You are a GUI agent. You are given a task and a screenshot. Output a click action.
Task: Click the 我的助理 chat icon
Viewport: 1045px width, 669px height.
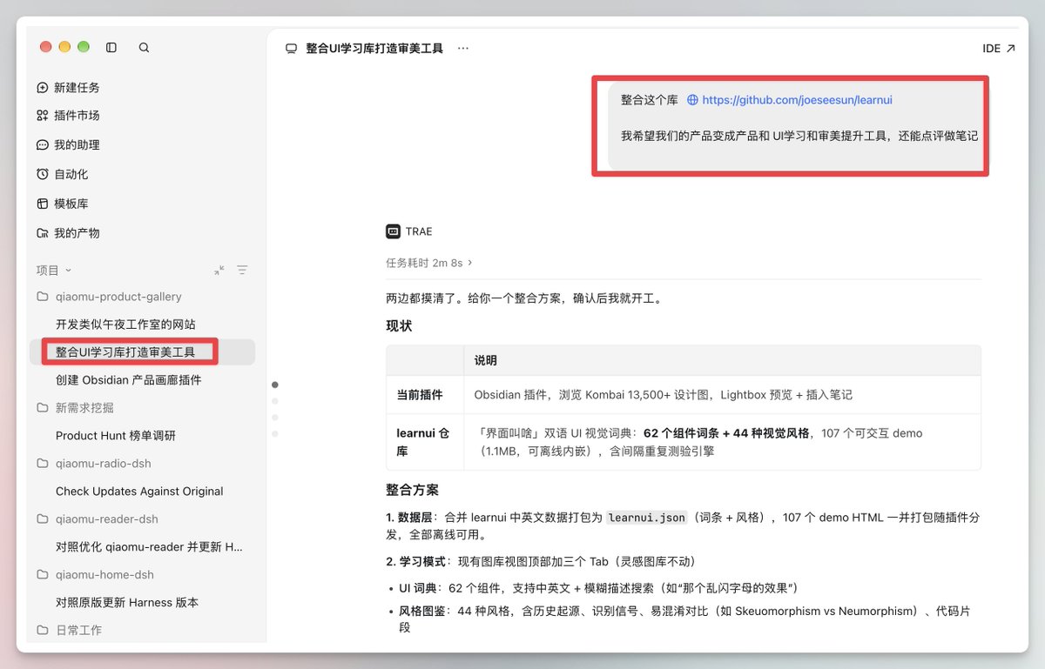[x=43, y=145]
